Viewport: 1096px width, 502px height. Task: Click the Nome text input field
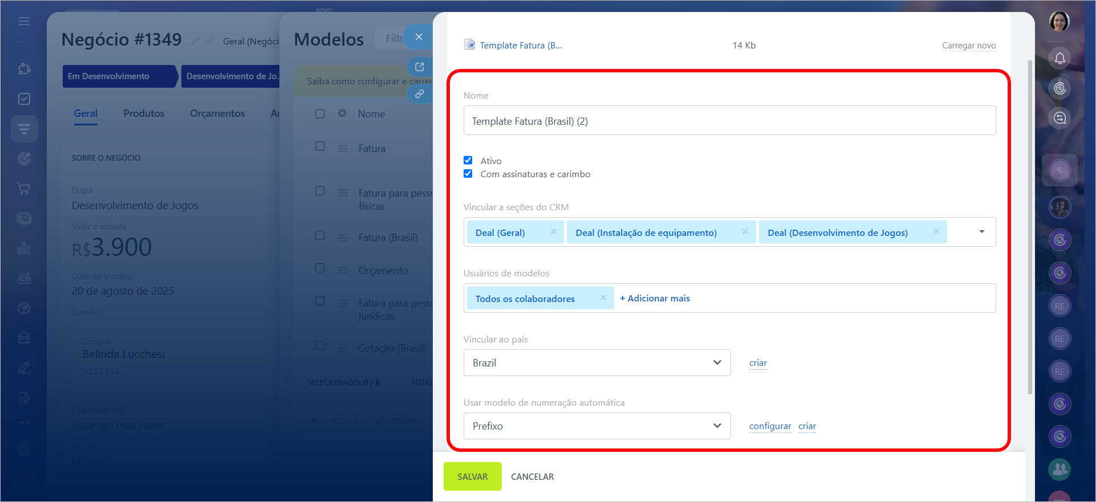pos(729,121)
